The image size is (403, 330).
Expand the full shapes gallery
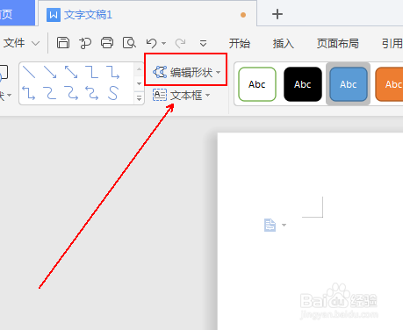[x=140, y=97]
